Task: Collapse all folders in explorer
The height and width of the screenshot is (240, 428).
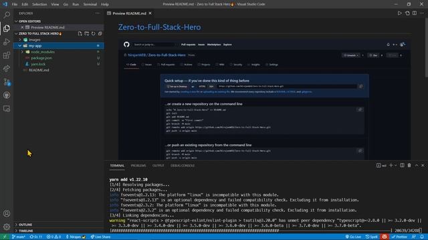Action: 100,33
